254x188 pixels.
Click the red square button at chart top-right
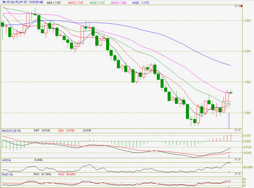(242, 6)
